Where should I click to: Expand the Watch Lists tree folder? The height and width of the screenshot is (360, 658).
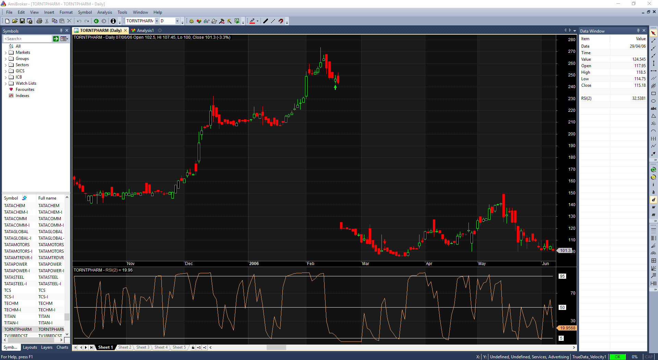tap(5, 84)
